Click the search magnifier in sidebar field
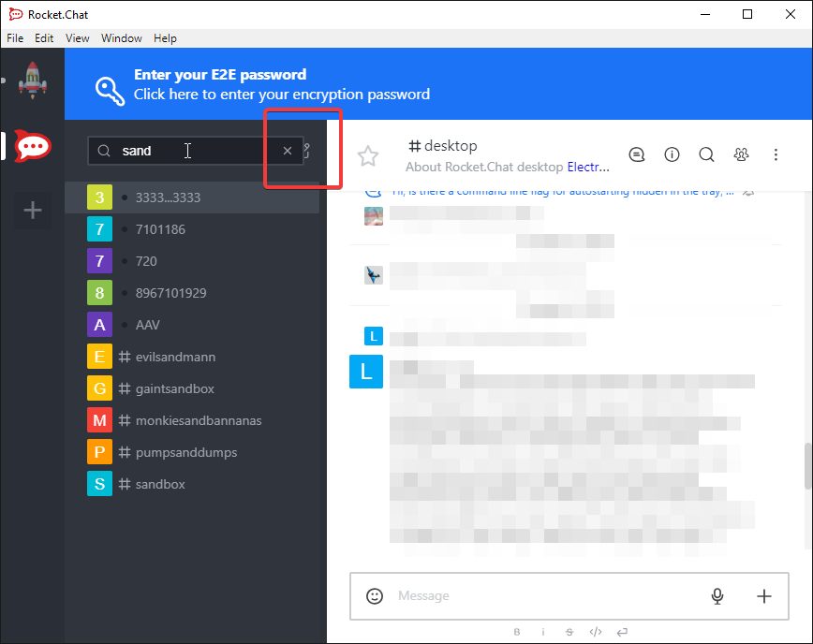 click(104, 151)
